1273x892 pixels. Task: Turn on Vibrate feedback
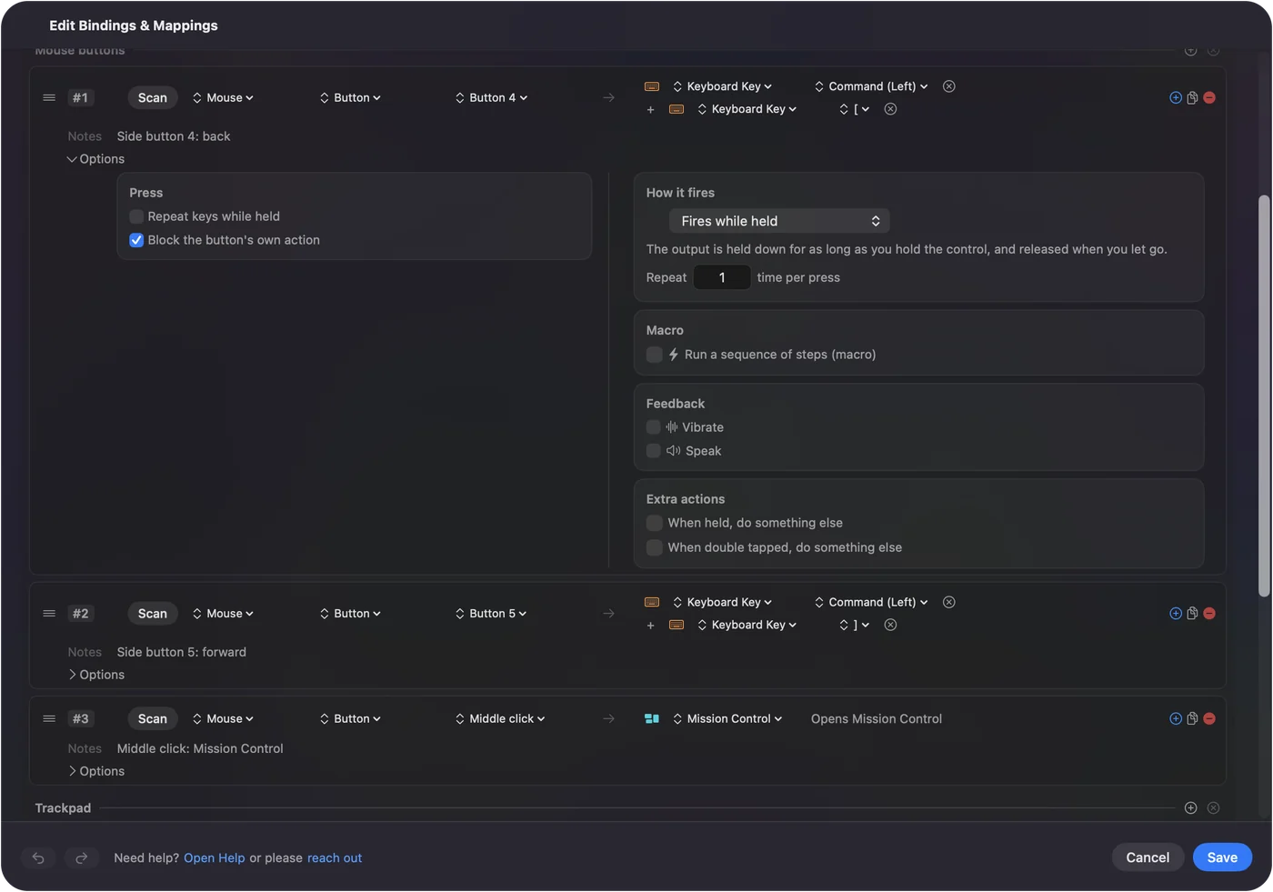(x=654, y=427)
